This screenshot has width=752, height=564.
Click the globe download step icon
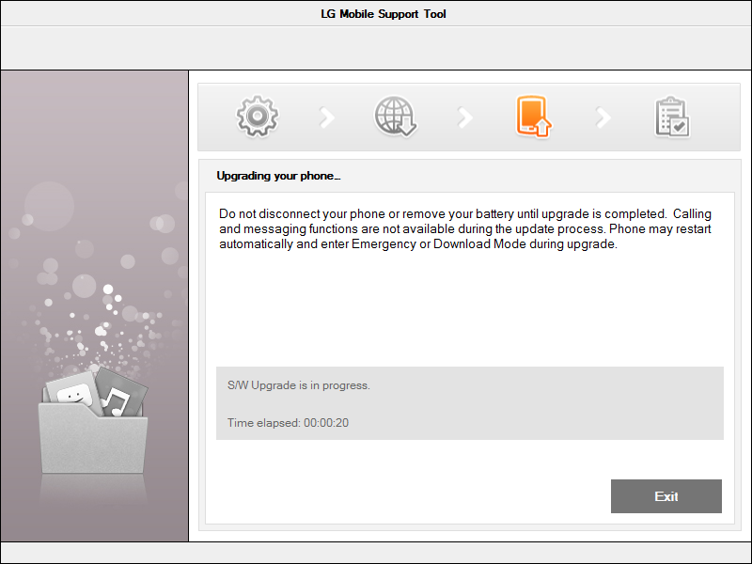coord(395,117)
